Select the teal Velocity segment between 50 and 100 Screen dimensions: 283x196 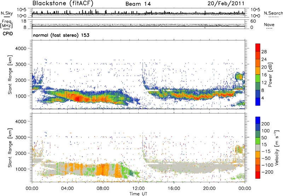258,134
